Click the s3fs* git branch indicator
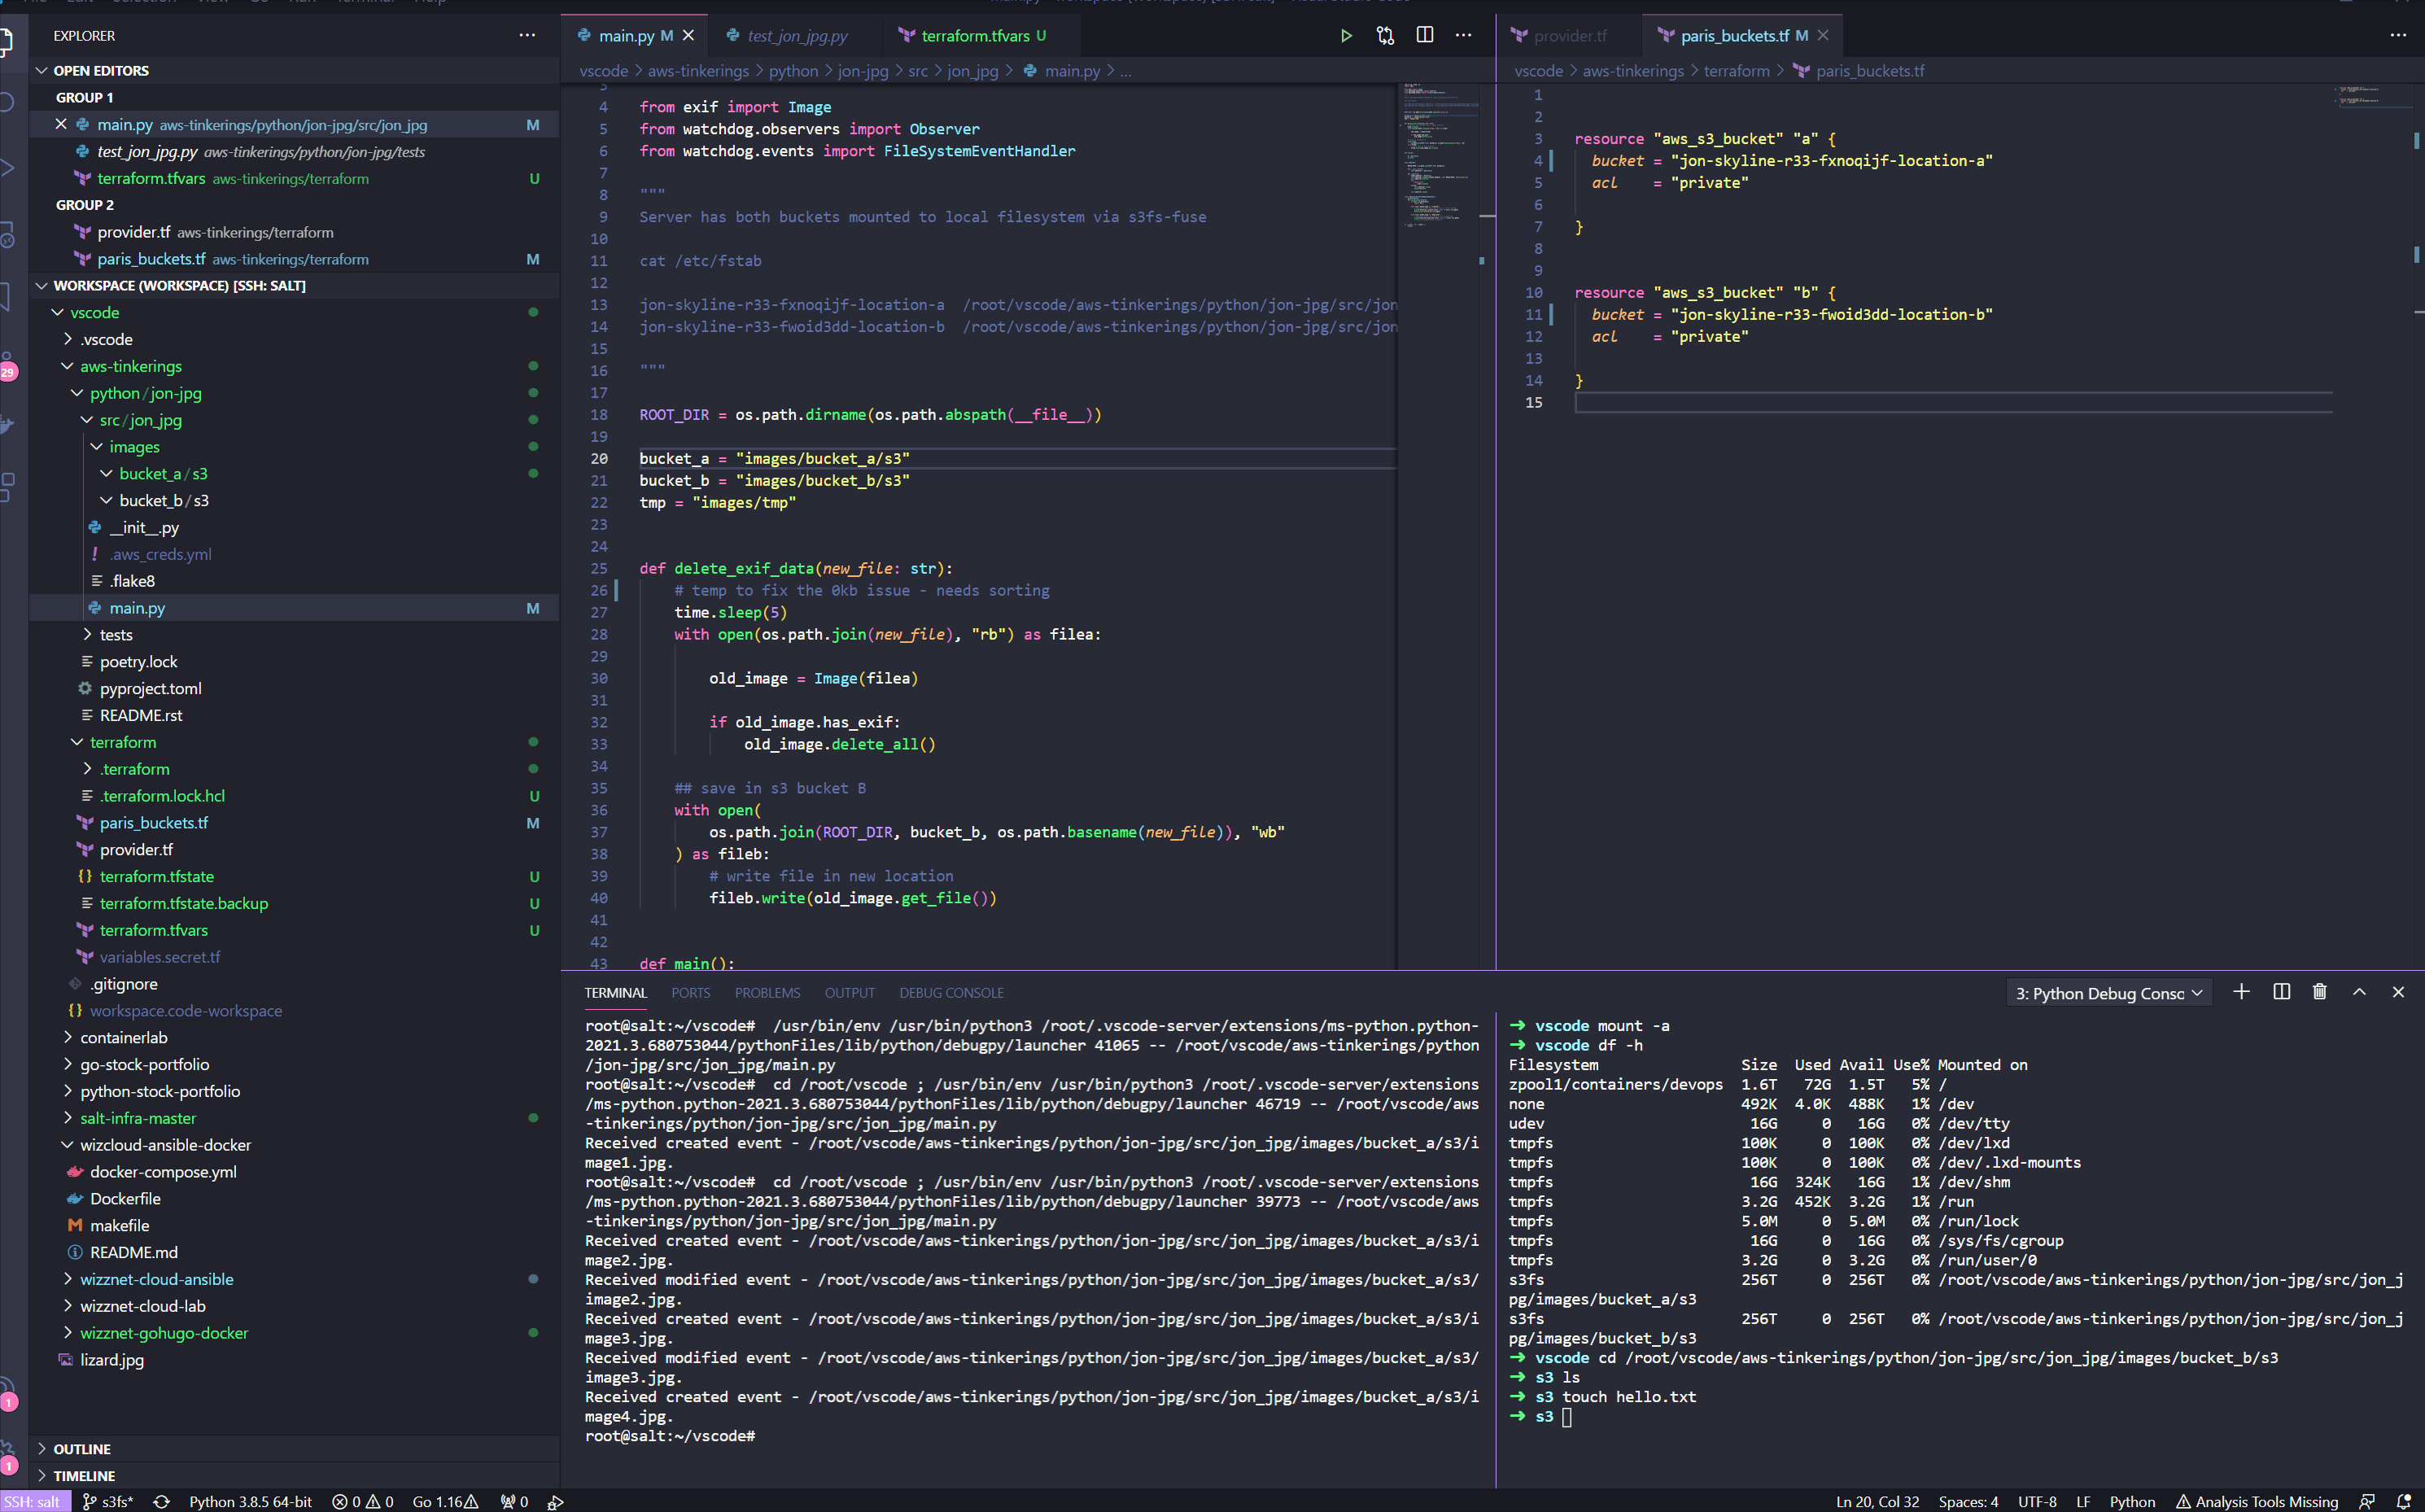 tap(108, 1501)
